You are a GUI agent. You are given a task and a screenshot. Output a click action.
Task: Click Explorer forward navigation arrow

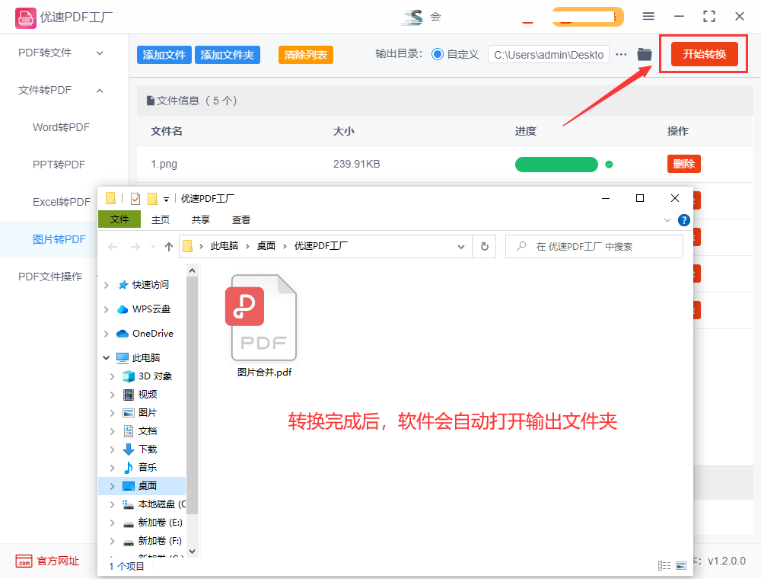tap(135, 247)
